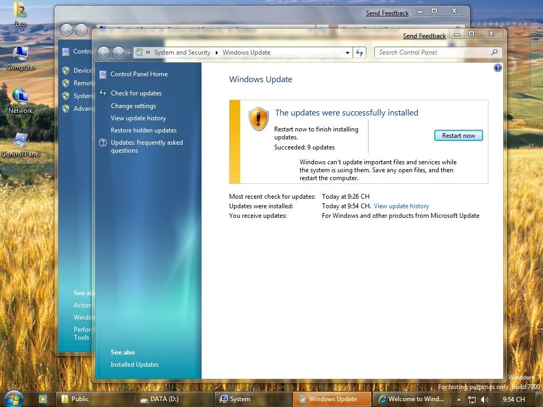Screen dimensions: 543x407
Task: Open Restore hidden updates in sidebar
Action: [x=144, y=130]
